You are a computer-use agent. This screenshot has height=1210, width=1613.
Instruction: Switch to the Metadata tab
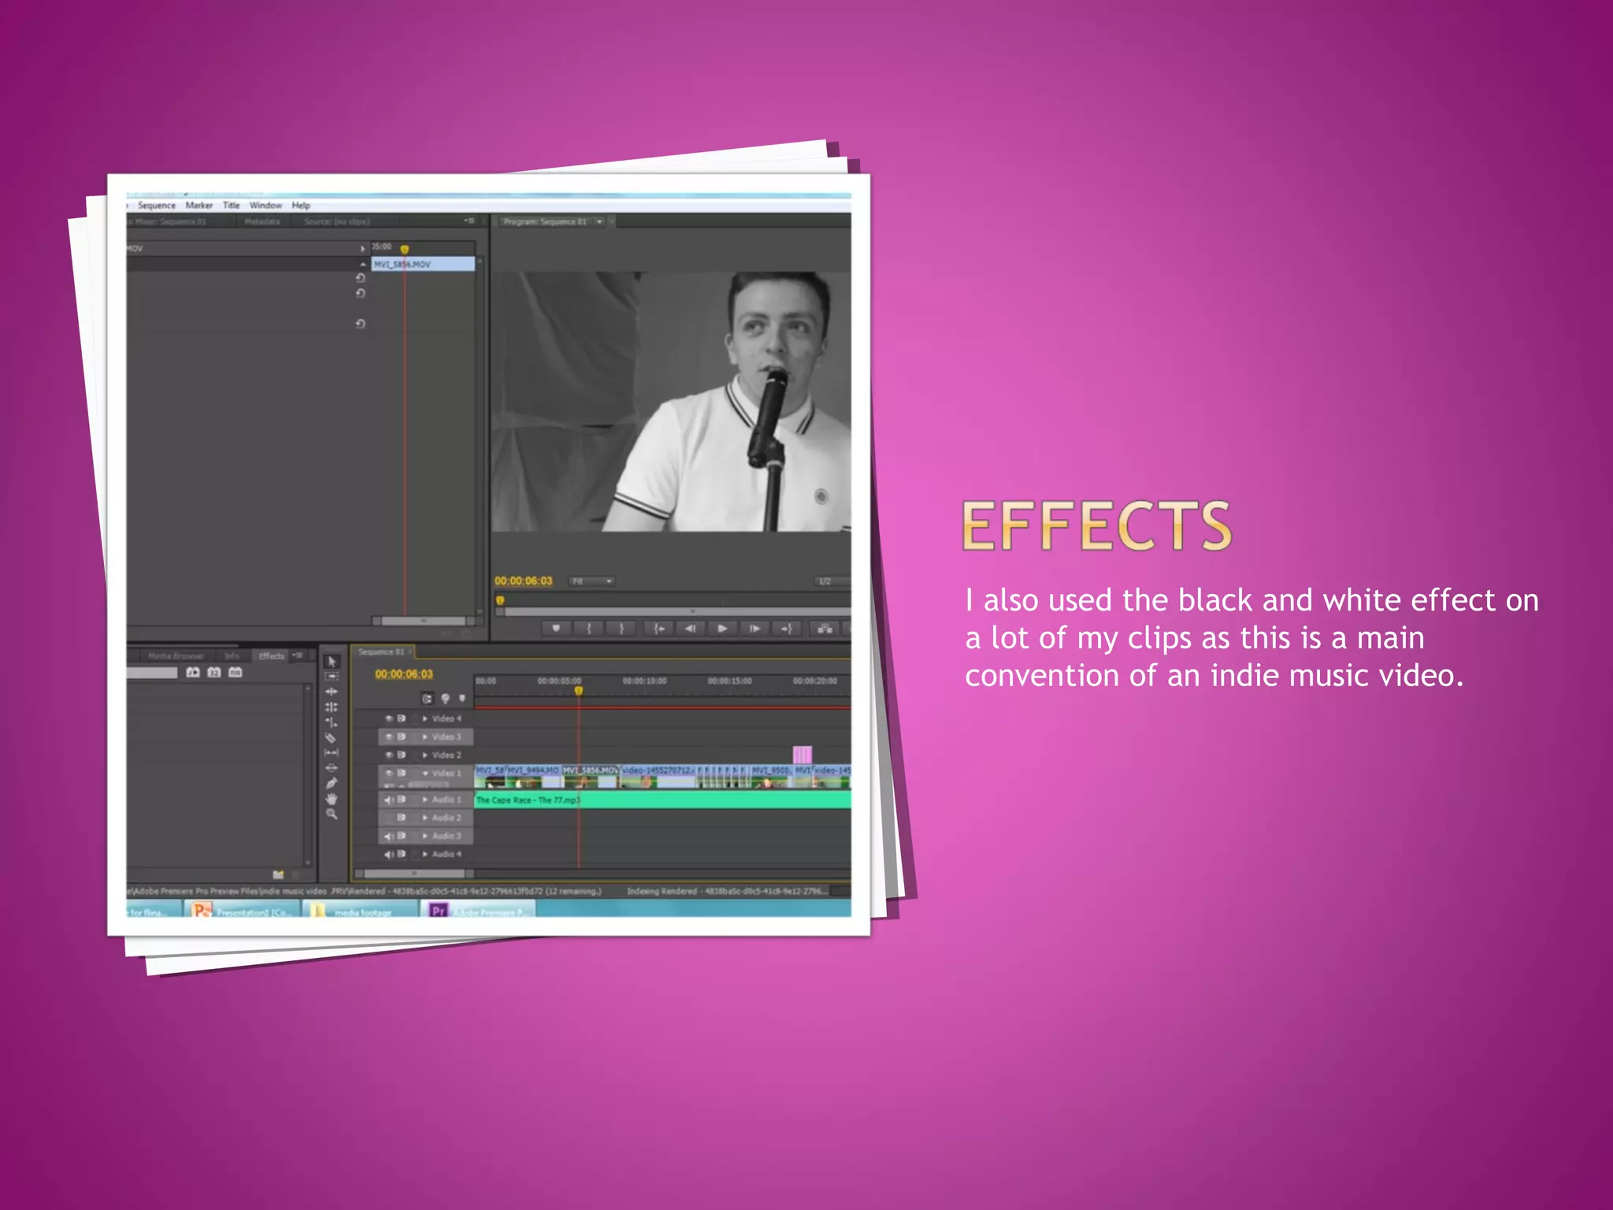click(262, 222)
